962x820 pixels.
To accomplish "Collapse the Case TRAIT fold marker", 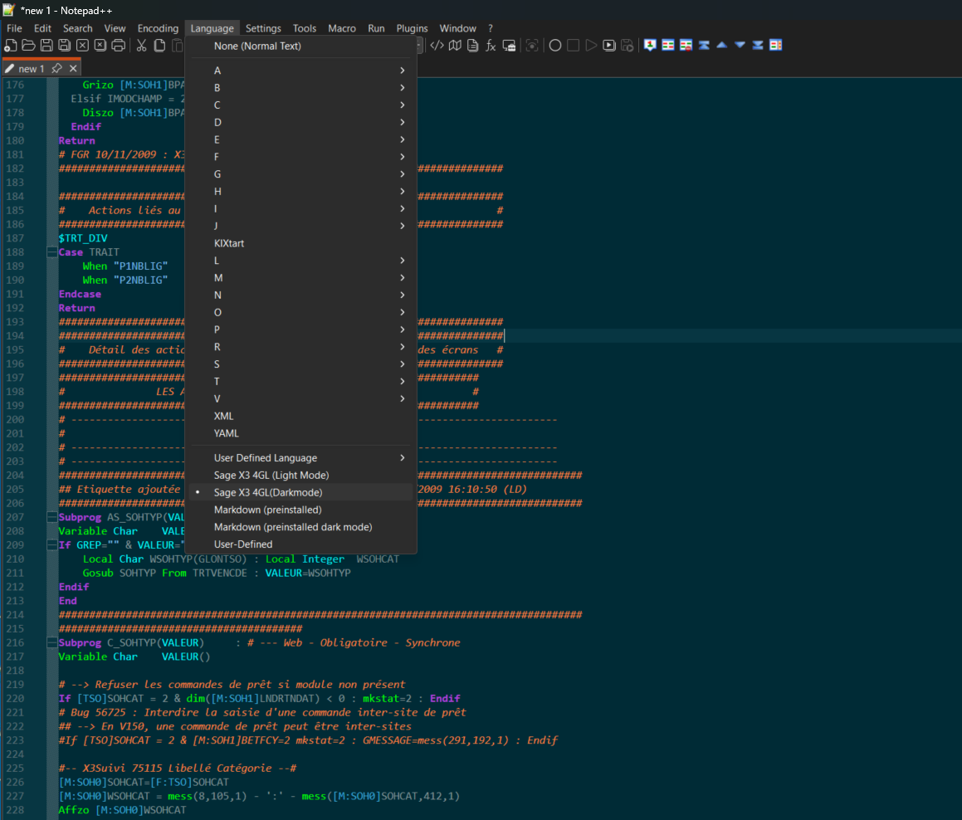I will click(x=51, y=252).
